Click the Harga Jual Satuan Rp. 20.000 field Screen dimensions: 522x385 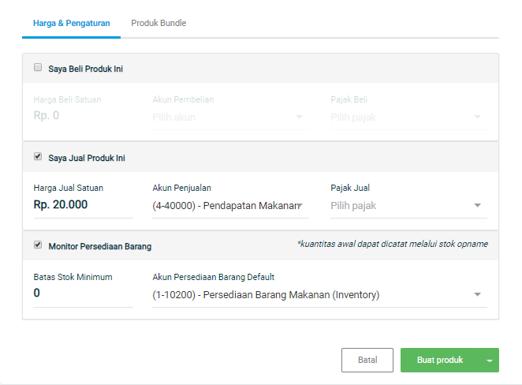point(84,205)
